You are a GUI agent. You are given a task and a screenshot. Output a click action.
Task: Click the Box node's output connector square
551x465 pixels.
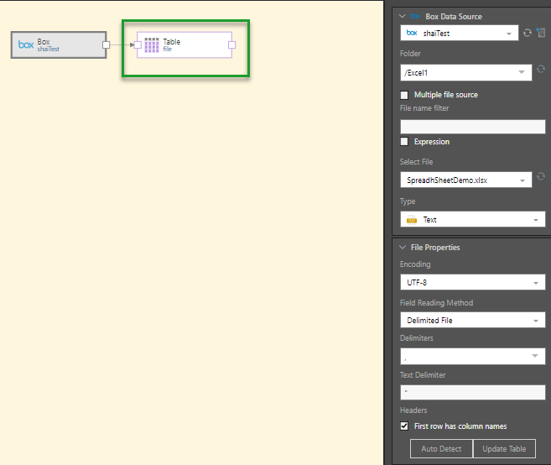point(106,44)
